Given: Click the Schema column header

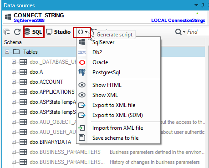Looking at the screenshot, I should (13, 42).
